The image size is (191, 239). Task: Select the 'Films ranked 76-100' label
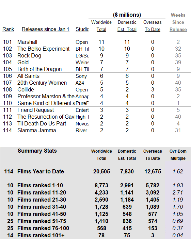pos(43,228)
